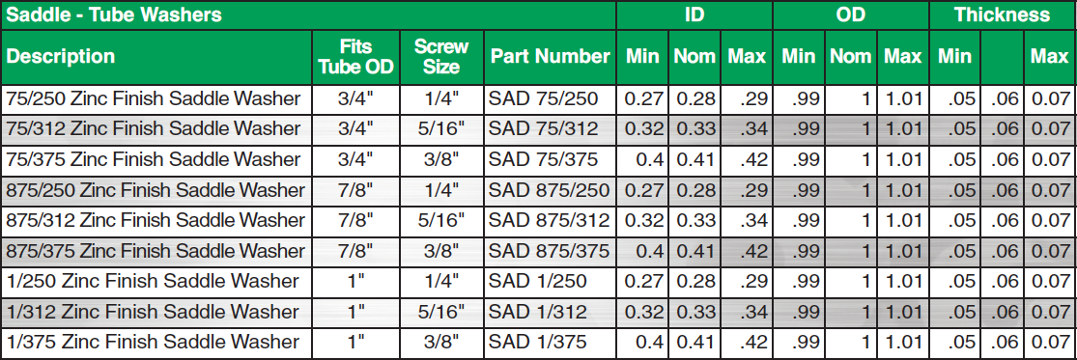Click the OD group header
Screen dimensions: 1077x360
[850, 14]
